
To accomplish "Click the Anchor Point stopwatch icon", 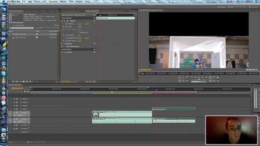I will tap(67, 38).
